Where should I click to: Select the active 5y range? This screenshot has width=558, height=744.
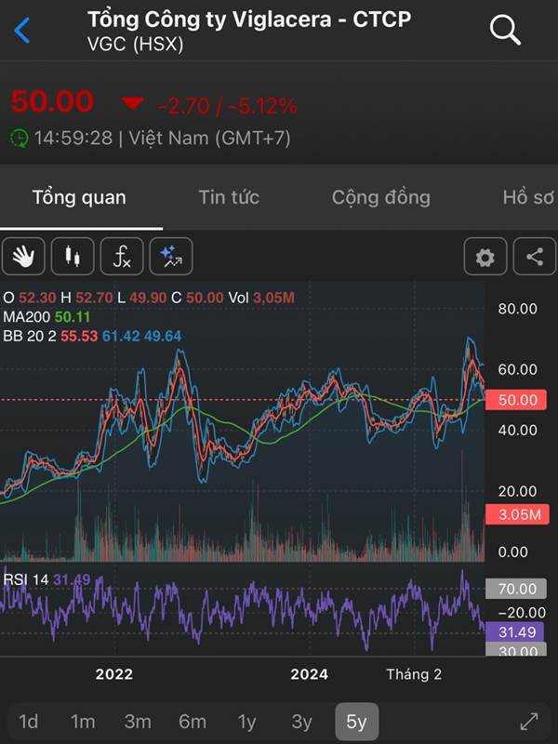pyautogui.click(x=357, y=722)
